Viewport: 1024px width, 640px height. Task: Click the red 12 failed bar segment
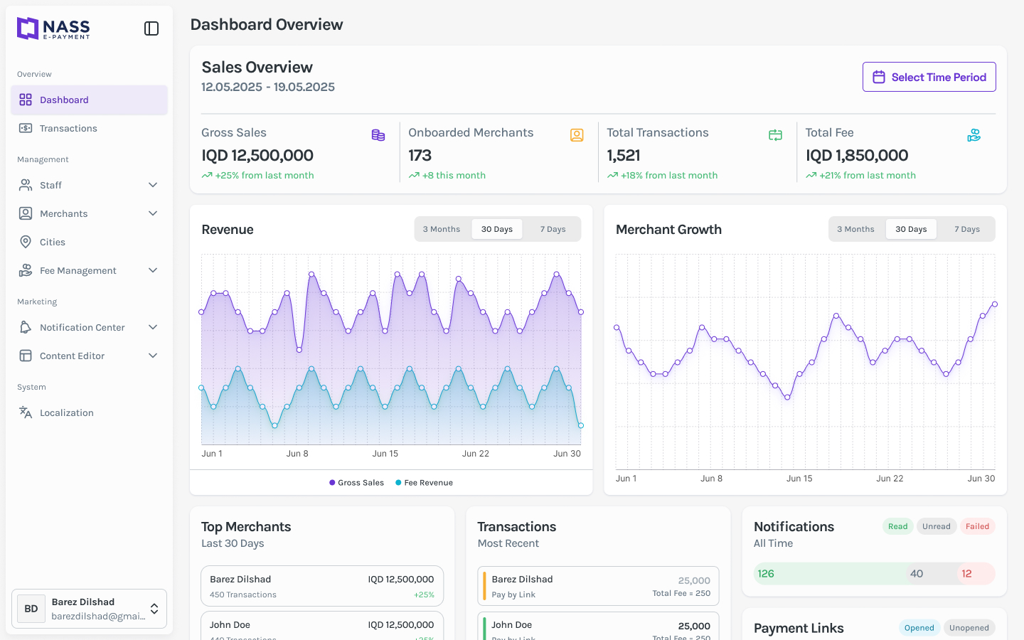pos(976,574)
